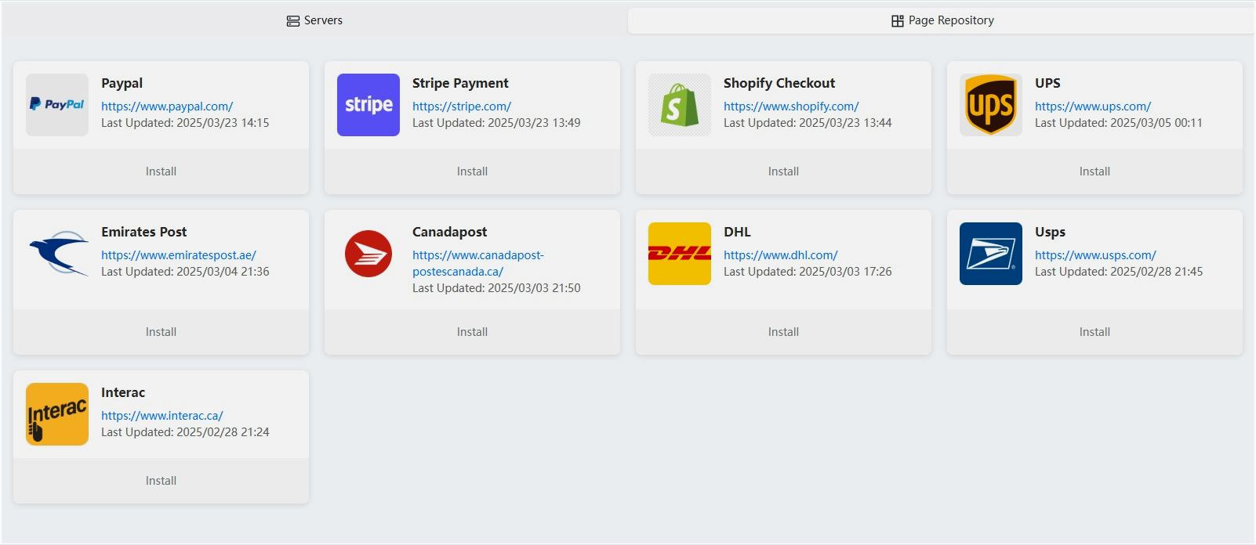
Task: Install the Usps page
Action: (x=1094, y=332)
